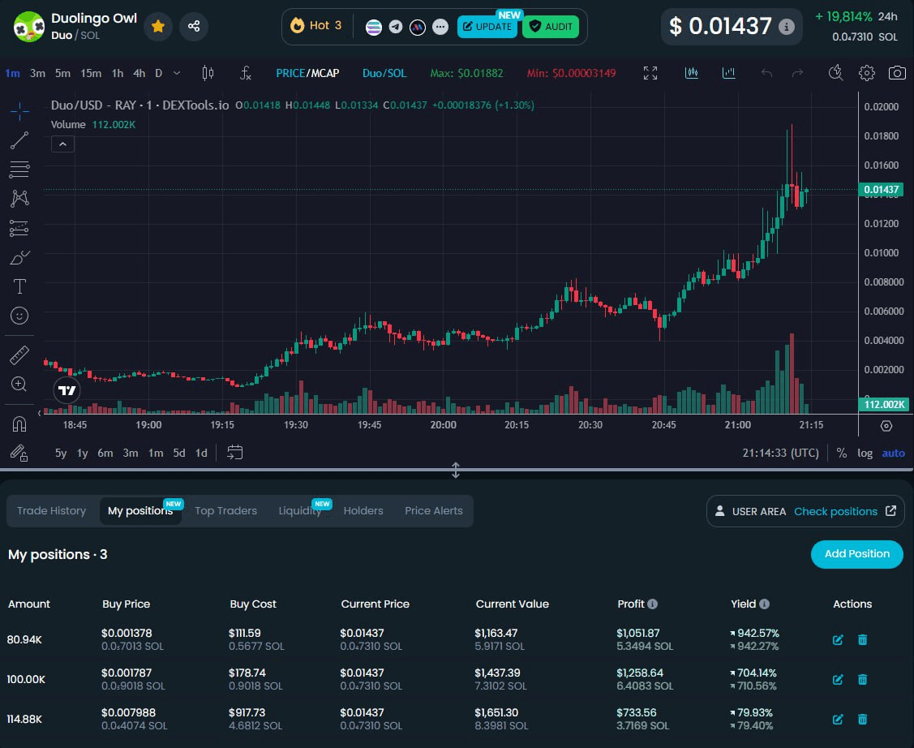Open the indicators fx menu
Image resolution: width=914 pixels, height=748 pixels.
(246, 73)
